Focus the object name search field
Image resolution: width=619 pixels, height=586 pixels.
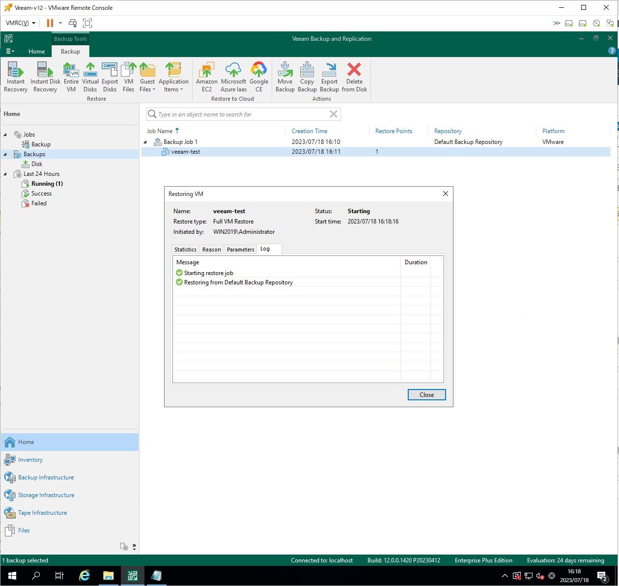pos(243,114)
